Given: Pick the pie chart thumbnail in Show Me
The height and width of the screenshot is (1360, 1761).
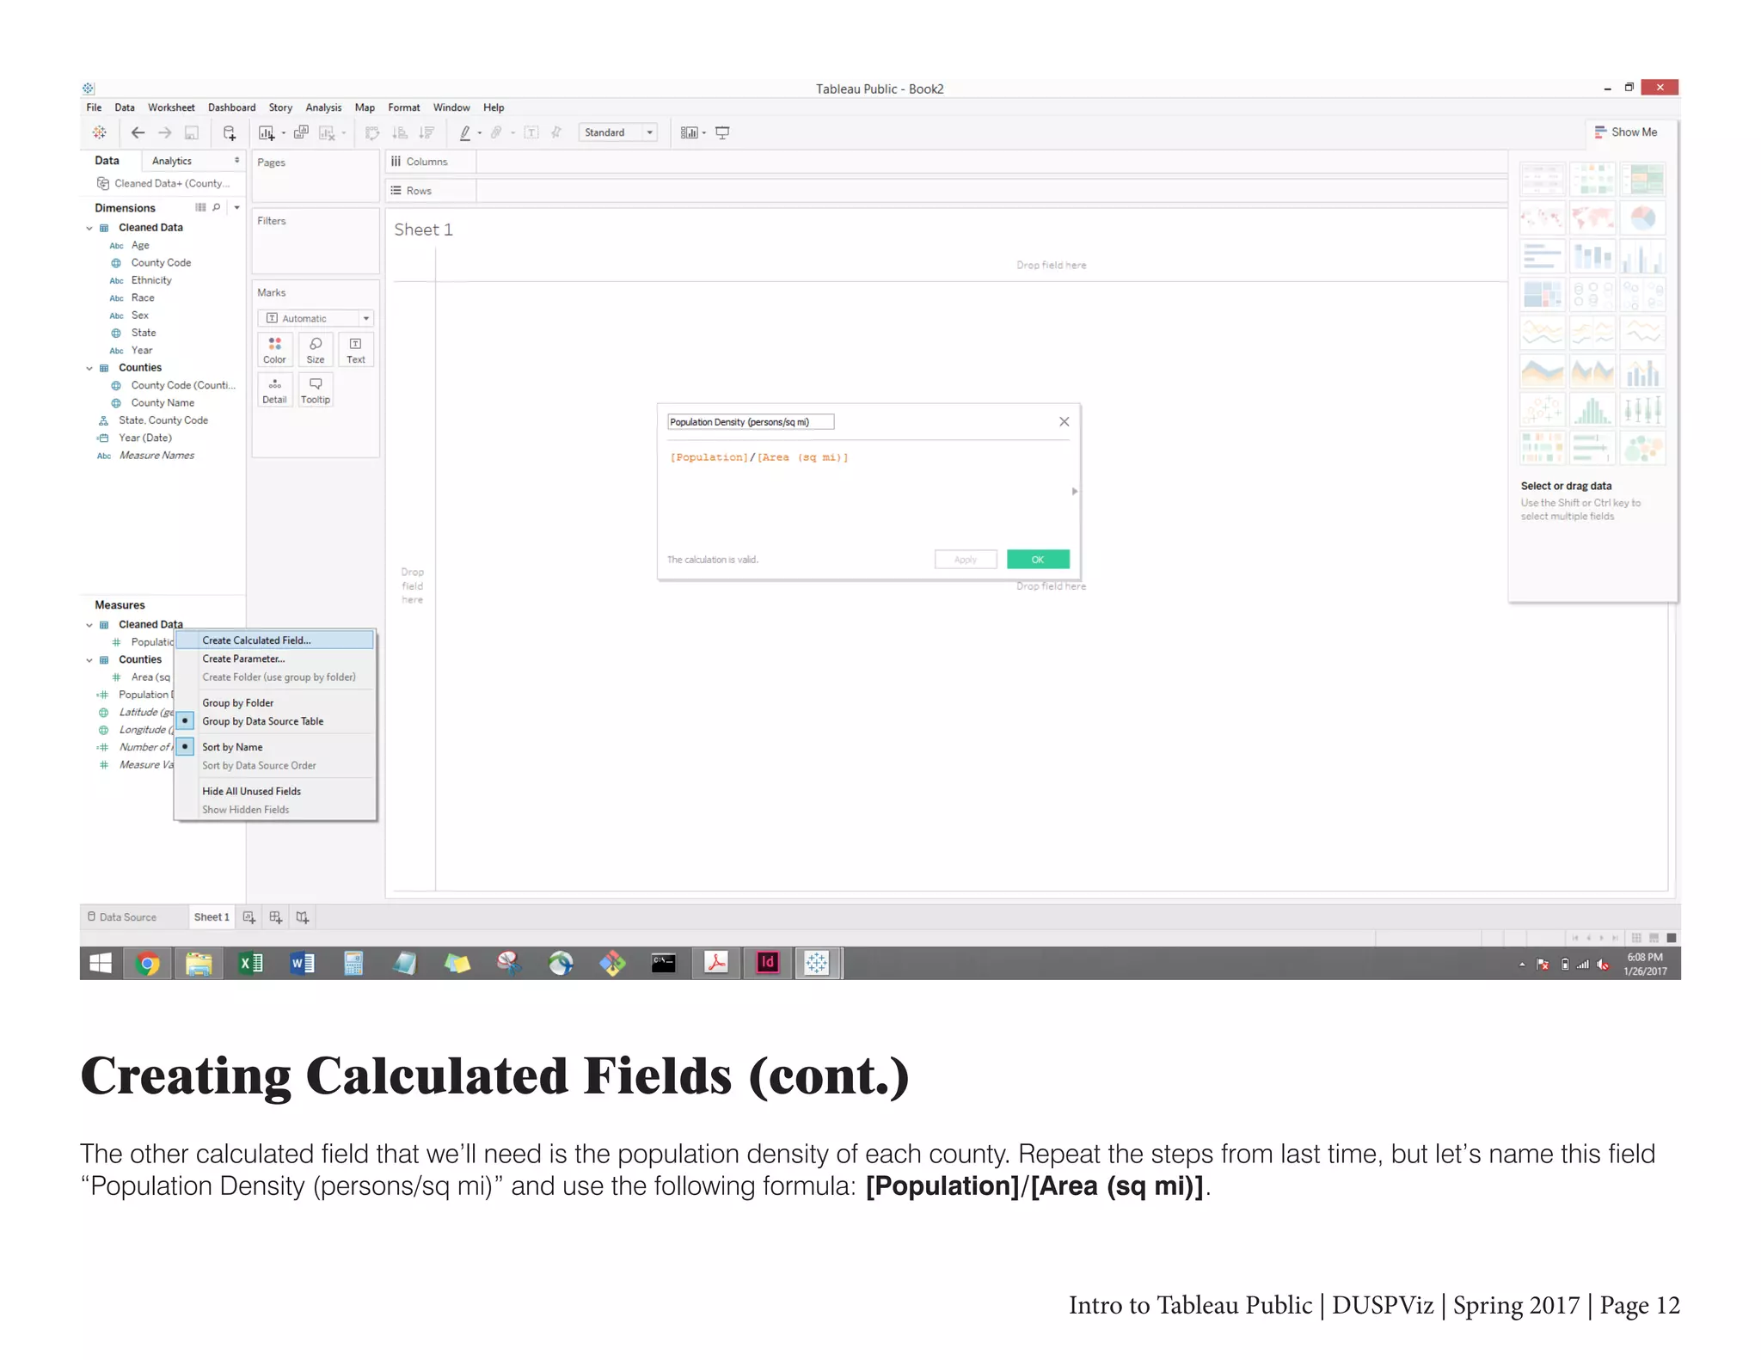Looking at the screenshot, I should pos(1642,218).
